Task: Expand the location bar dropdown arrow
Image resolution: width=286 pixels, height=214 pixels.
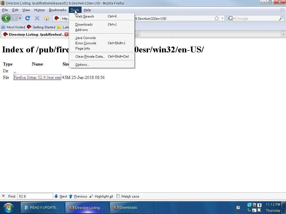Action: point(222,18)
